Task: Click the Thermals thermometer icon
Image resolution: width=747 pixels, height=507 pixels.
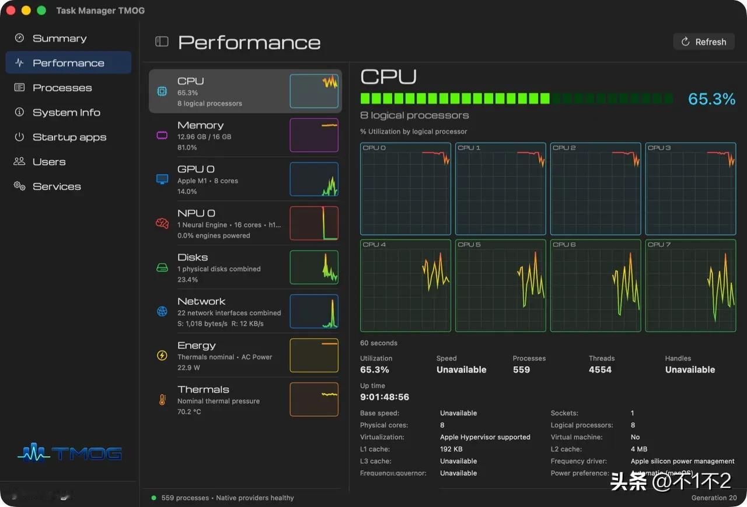Action: (162, 400)
